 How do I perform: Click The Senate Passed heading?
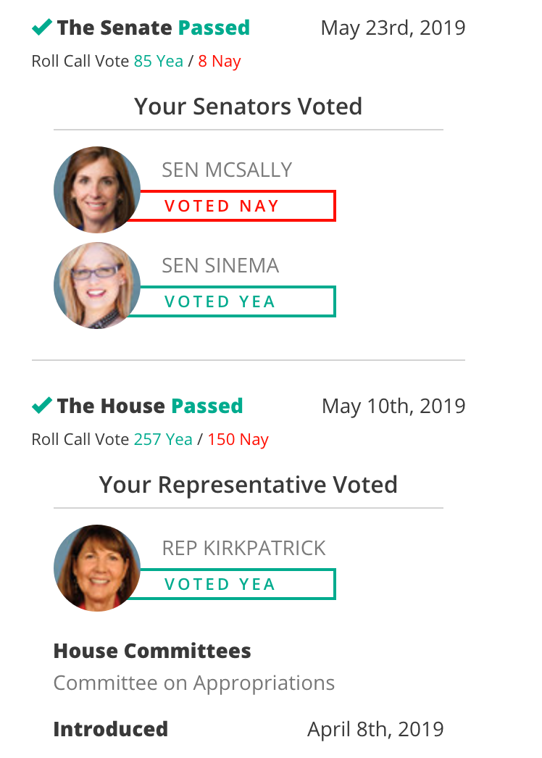click(x=154, y=28)
